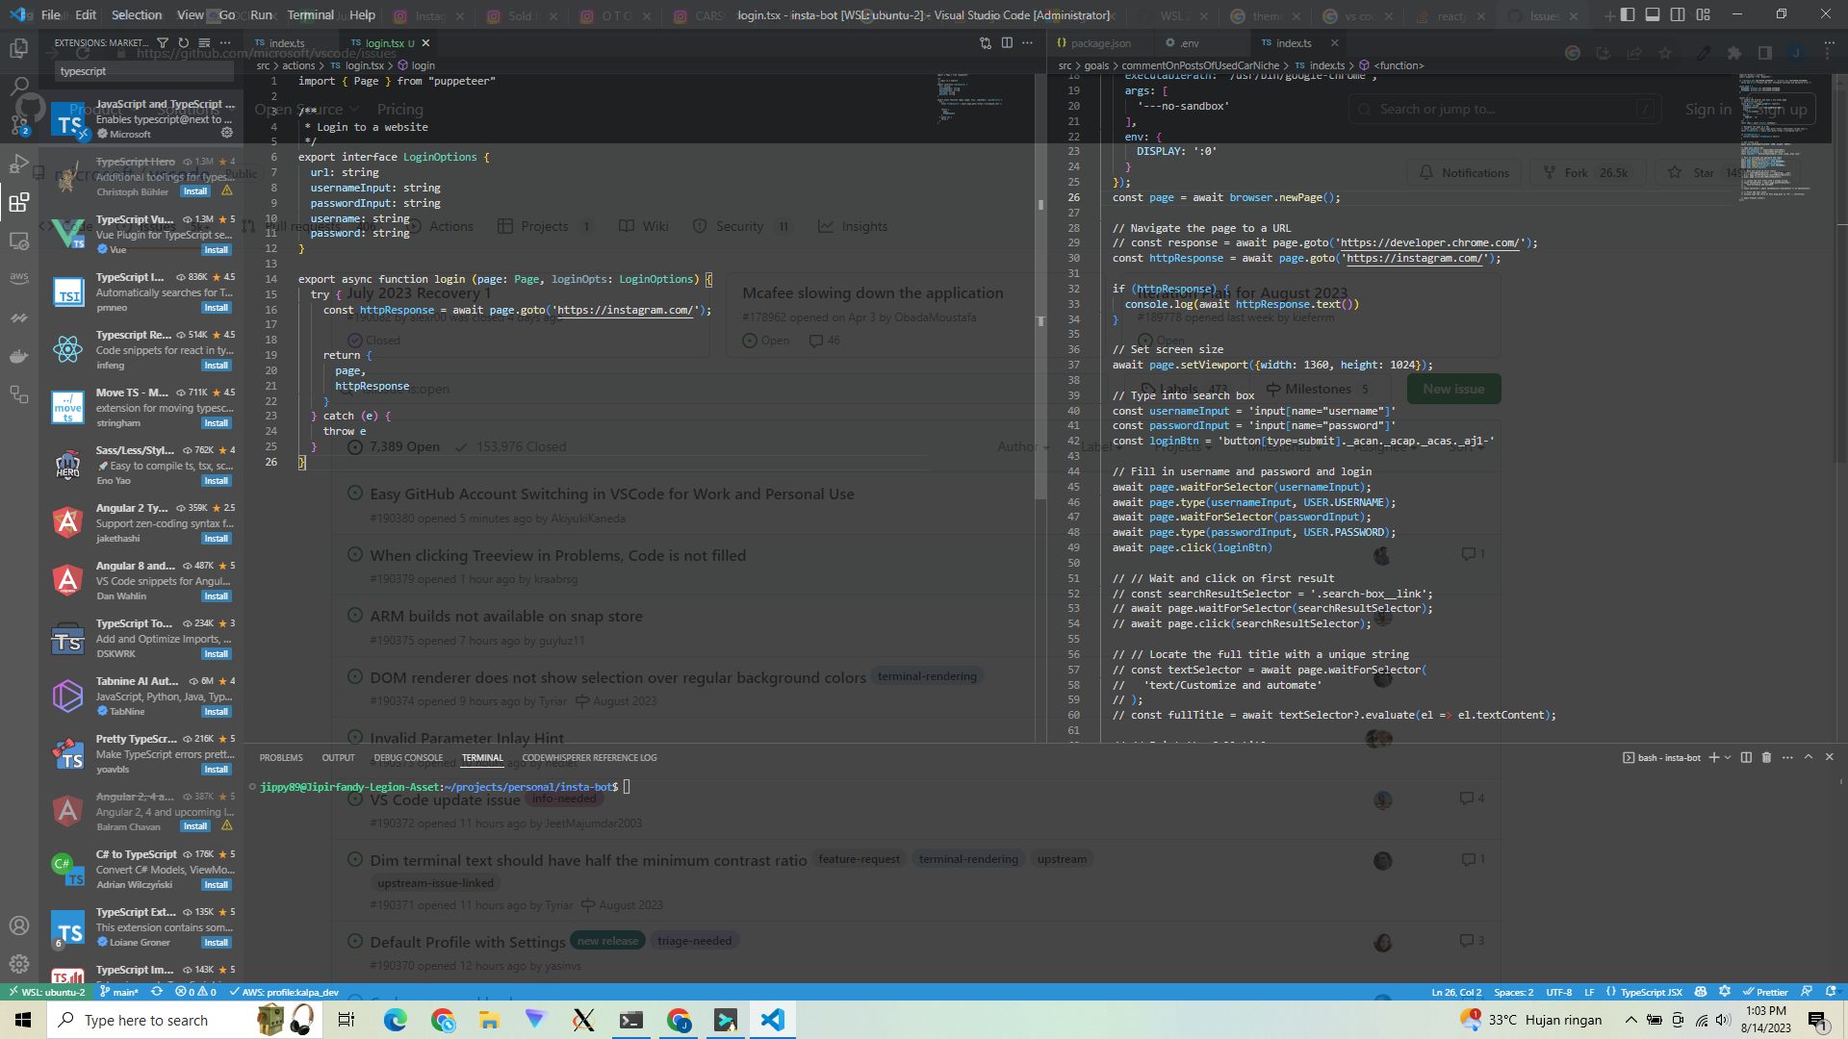Expand the terminal panel with the chevron
Viewport: 1848px width, 1039px height.
[1809, 758]
